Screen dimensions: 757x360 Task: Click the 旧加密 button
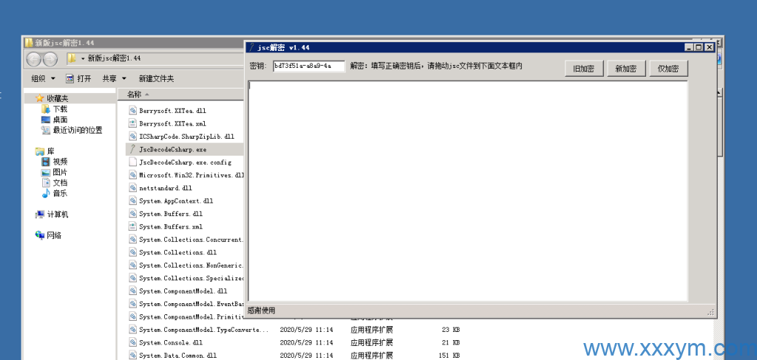tap(583, 69)
